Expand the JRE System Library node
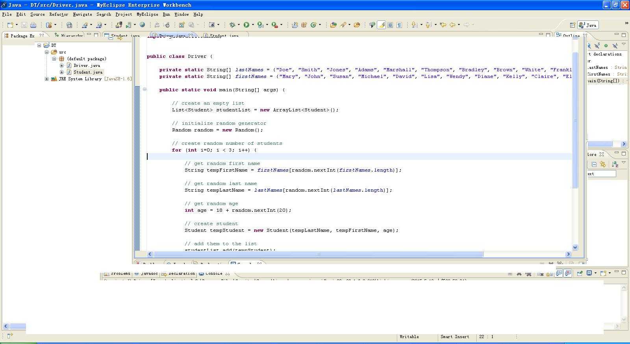The height and width of the screenshot is (344, 630). point(47,79)
